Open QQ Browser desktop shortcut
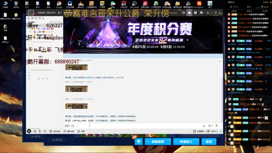This screenshot has height=153, width=272. coord(70,4)
